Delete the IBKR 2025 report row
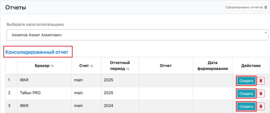The height and width of the screenshot is (113, 270). (261, 81)
